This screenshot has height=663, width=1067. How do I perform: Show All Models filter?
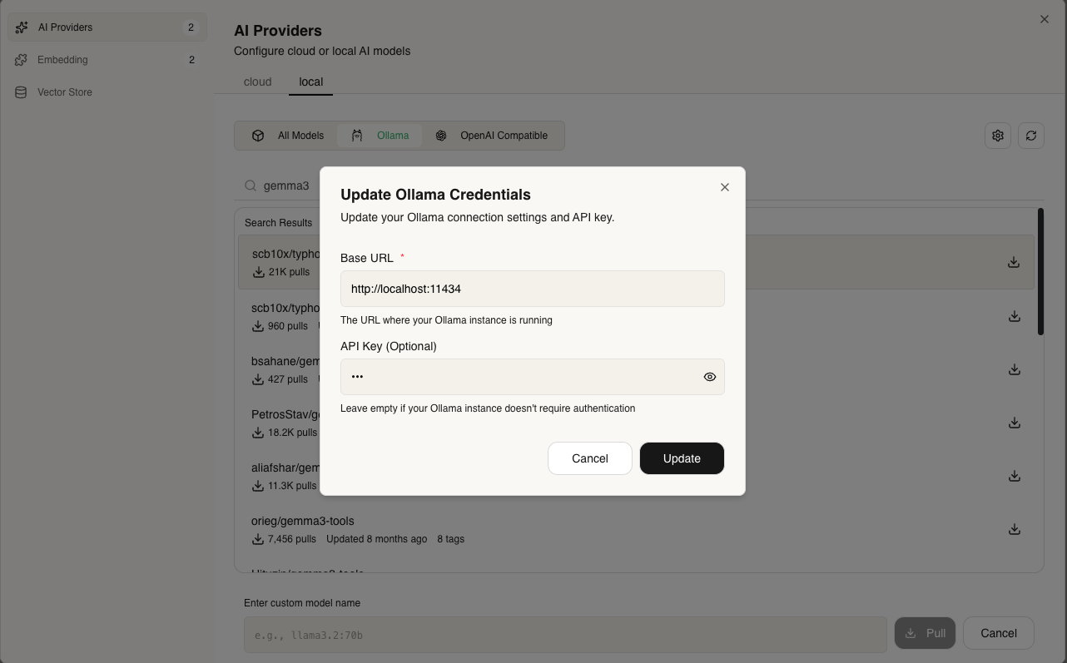click(x=288, y=136)
